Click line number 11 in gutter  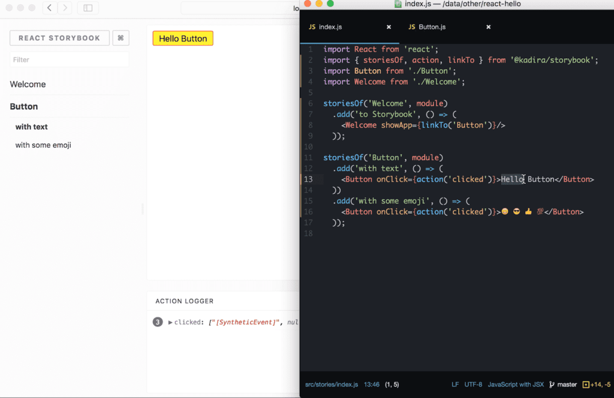tap(308, 158)
